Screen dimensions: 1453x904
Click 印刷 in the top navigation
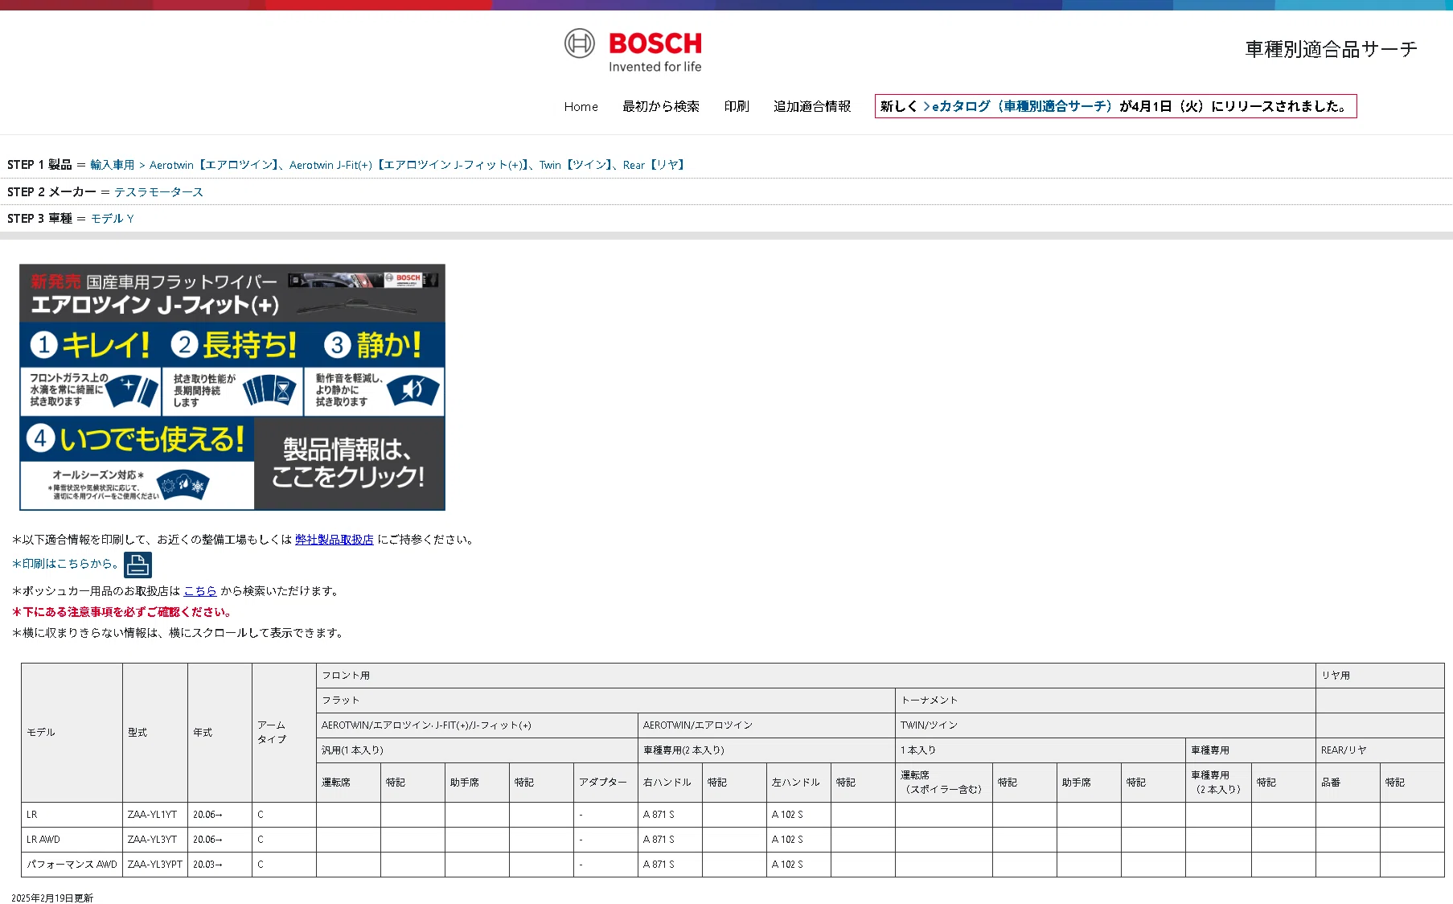click(737, 107)
